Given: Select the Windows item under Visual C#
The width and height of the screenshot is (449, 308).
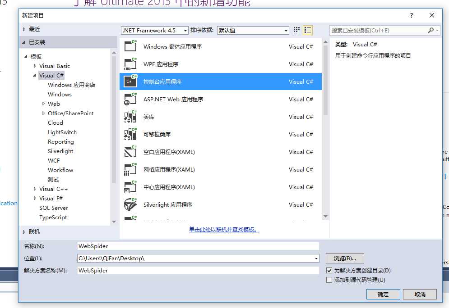Looking at the screenshot, I should point(60,94).
